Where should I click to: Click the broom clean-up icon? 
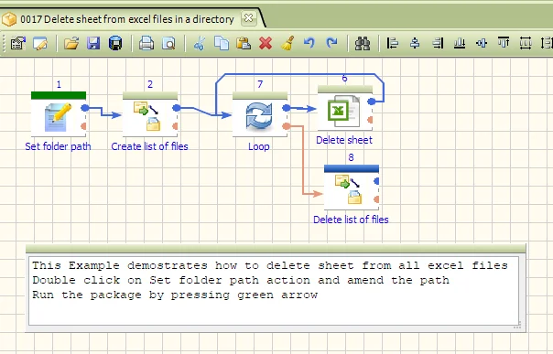[287, 43]
